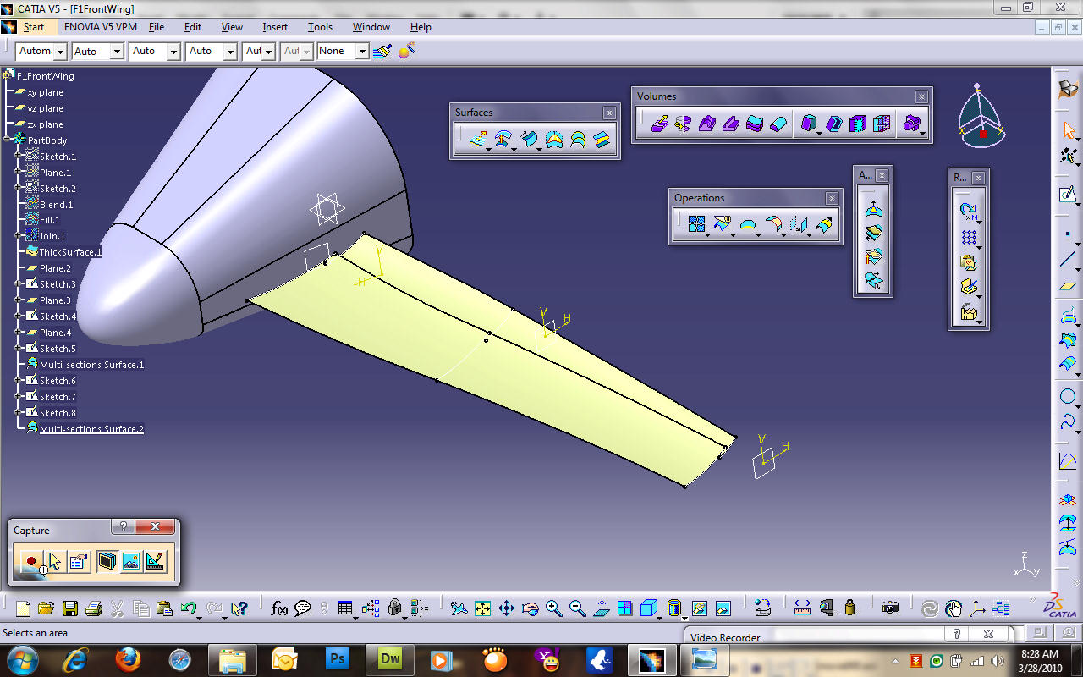This screenshot has height=677, width=1083.
Task: Open the Window menu
Action: coord(371,27)
